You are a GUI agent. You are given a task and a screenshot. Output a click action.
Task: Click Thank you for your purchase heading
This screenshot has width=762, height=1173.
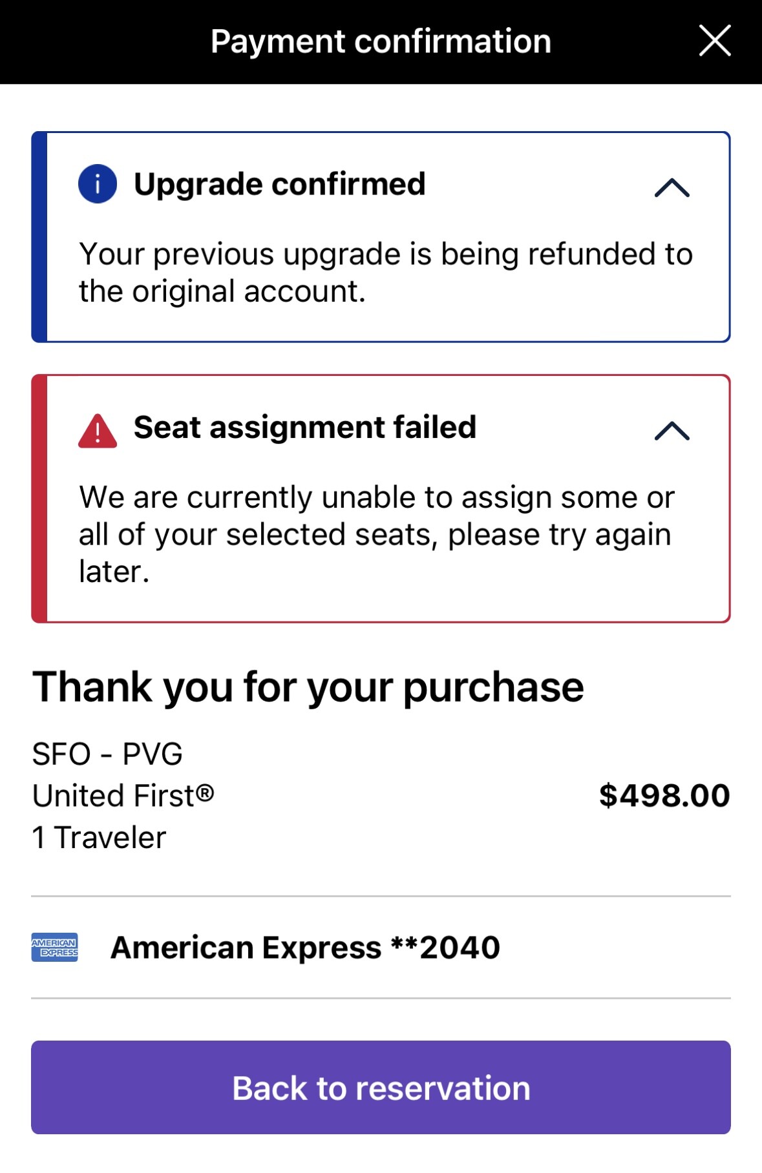(308, 687)
